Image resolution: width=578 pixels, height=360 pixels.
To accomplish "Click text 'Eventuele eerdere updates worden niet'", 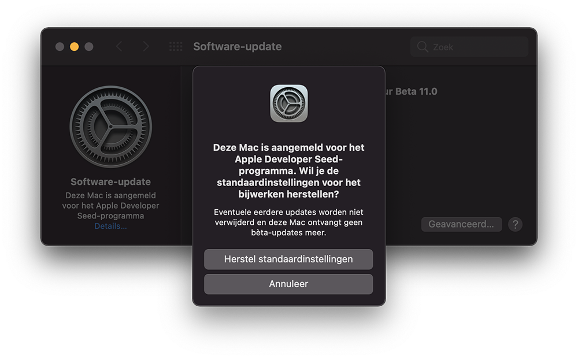I will (x=288, y=212).
